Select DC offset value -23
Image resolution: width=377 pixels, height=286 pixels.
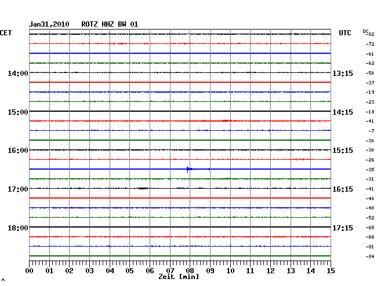point(370,102)
